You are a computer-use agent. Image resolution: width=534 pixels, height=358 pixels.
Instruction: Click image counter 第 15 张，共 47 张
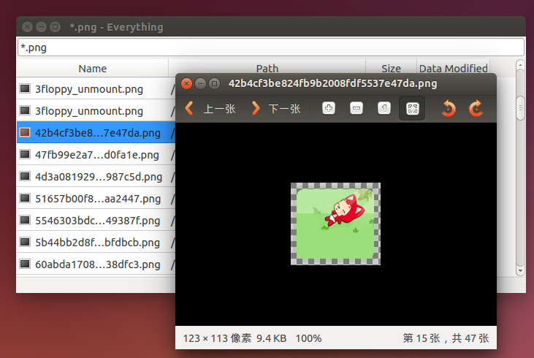click(x=446, y=338)
